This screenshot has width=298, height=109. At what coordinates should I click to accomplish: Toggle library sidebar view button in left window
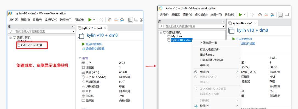[130, 20]
